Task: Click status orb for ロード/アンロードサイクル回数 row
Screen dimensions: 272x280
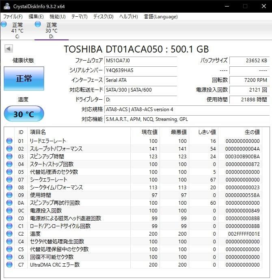Action: 9,226
